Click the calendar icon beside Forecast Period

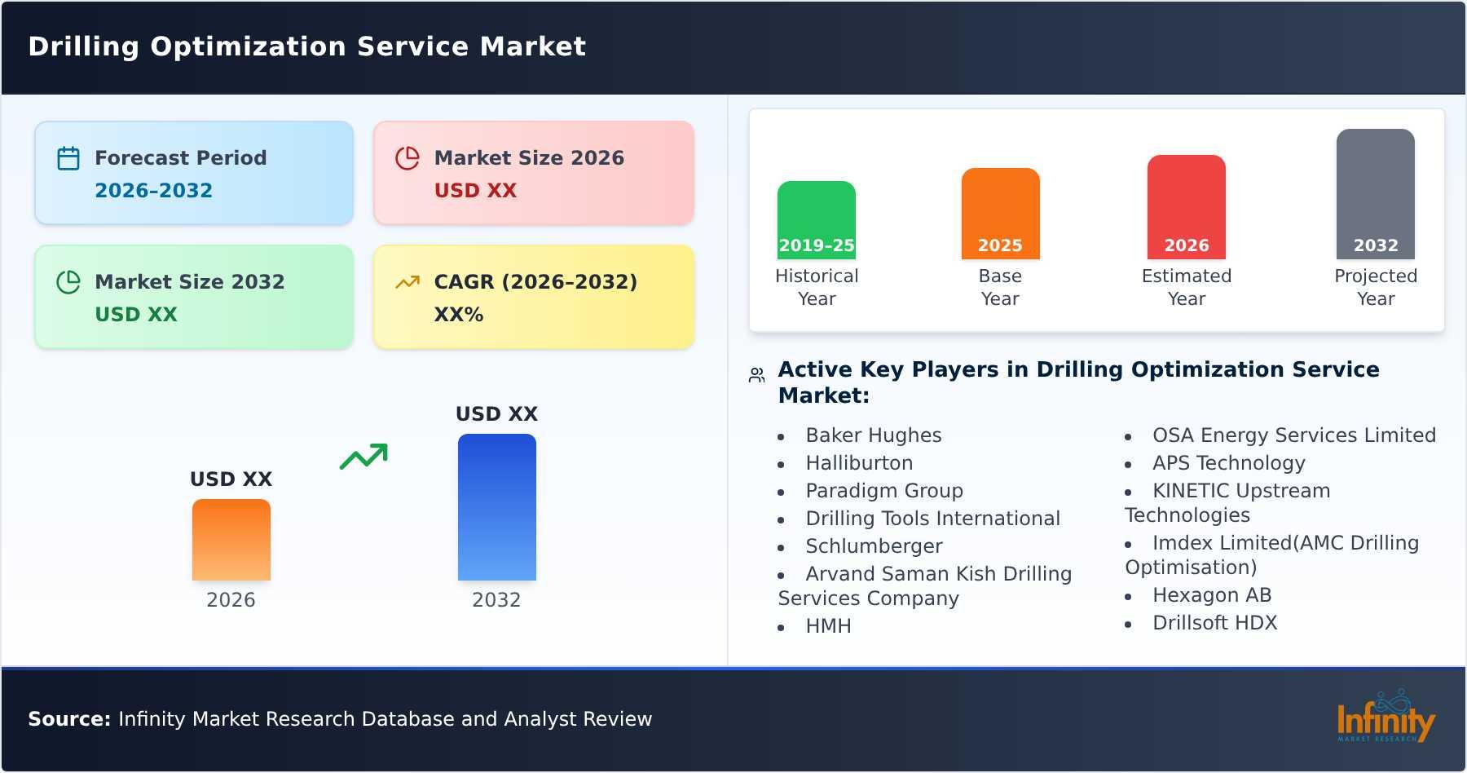point(68,158)
